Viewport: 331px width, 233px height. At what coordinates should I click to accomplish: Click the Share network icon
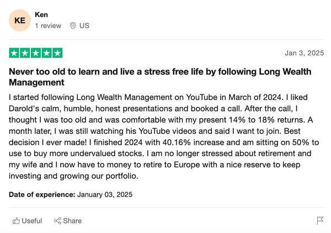pyautogui.click(x=57, y=221)
